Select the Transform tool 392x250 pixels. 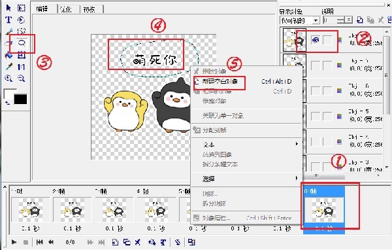point(22,55)
